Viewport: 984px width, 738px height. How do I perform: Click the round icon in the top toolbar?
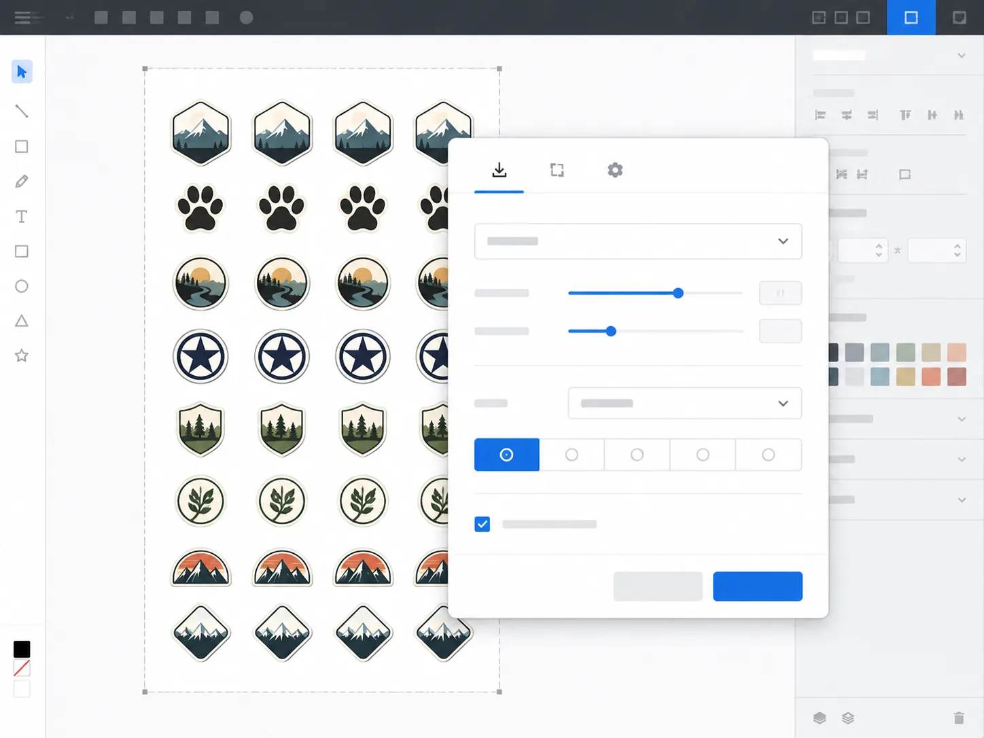(247, 18)
